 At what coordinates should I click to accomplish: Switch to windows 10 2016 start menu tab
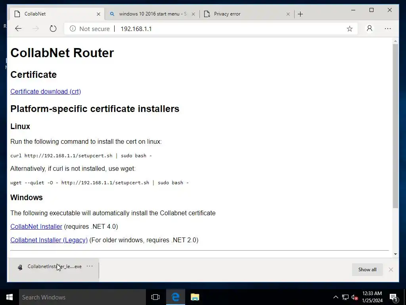point(152,14)
